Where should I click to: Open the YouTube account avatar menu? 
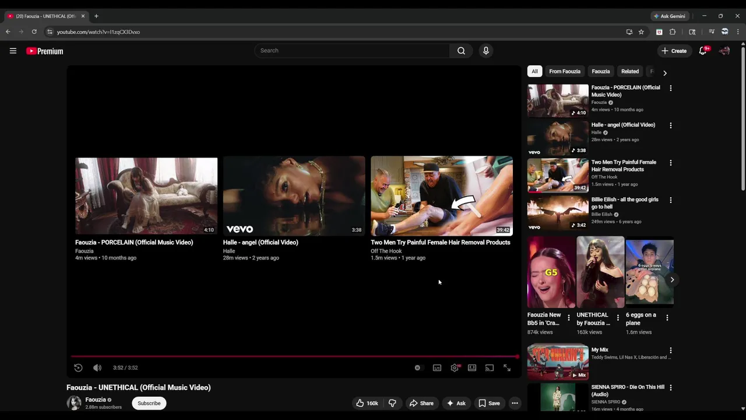pos(724,51)
